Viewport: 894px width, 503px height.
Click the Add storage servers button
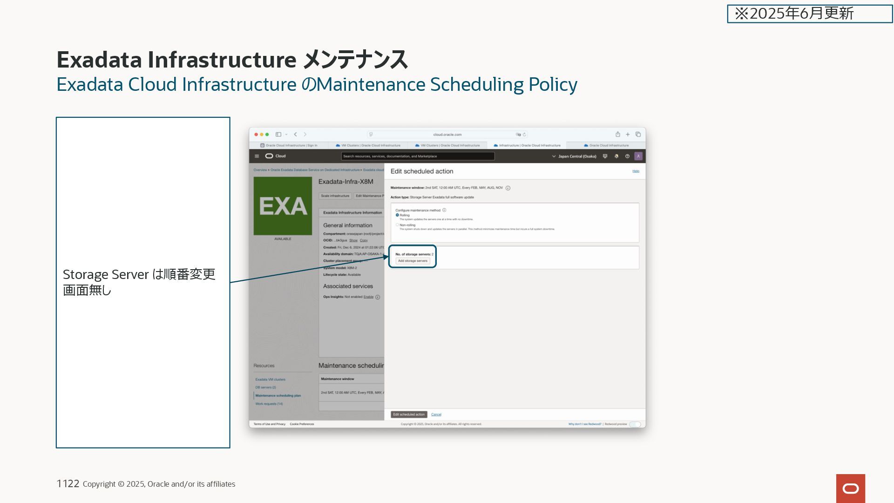(x=413, y=261)
